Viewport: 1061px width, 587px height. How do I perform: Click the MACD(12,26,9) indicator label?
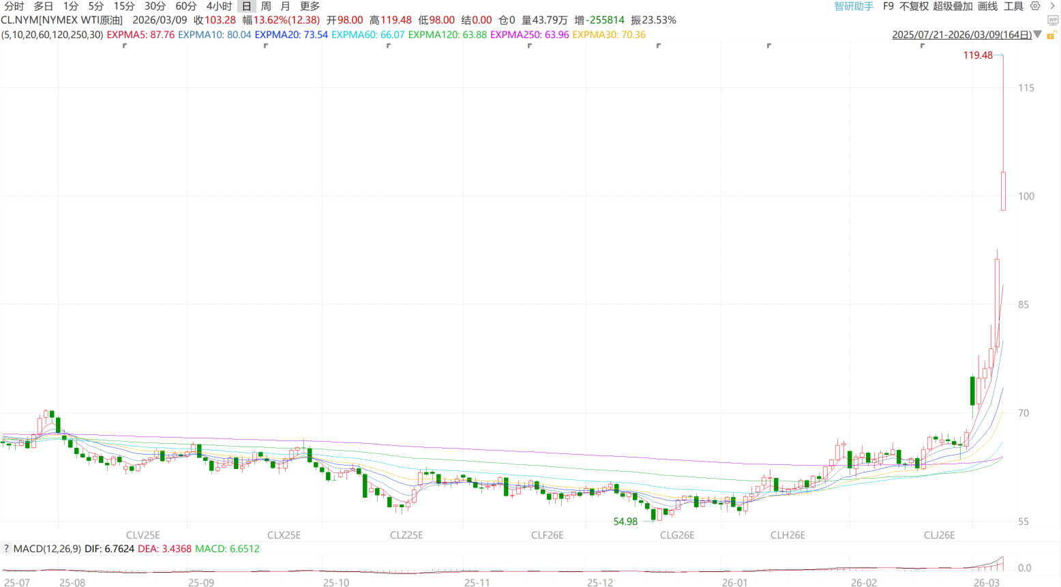(46, 549)
